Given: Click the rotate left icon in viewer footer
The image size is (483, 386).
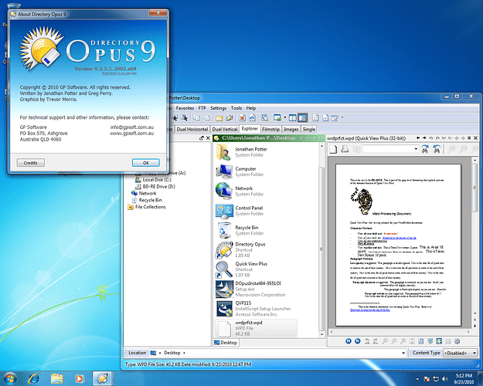Looking at the screenshot, I should pos(367,340).
